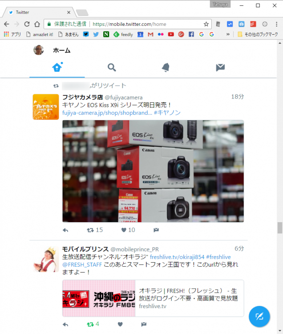The image size is (283, 334).
Task: Click the モバイルプリンス account name
Action: pos(85,249)
